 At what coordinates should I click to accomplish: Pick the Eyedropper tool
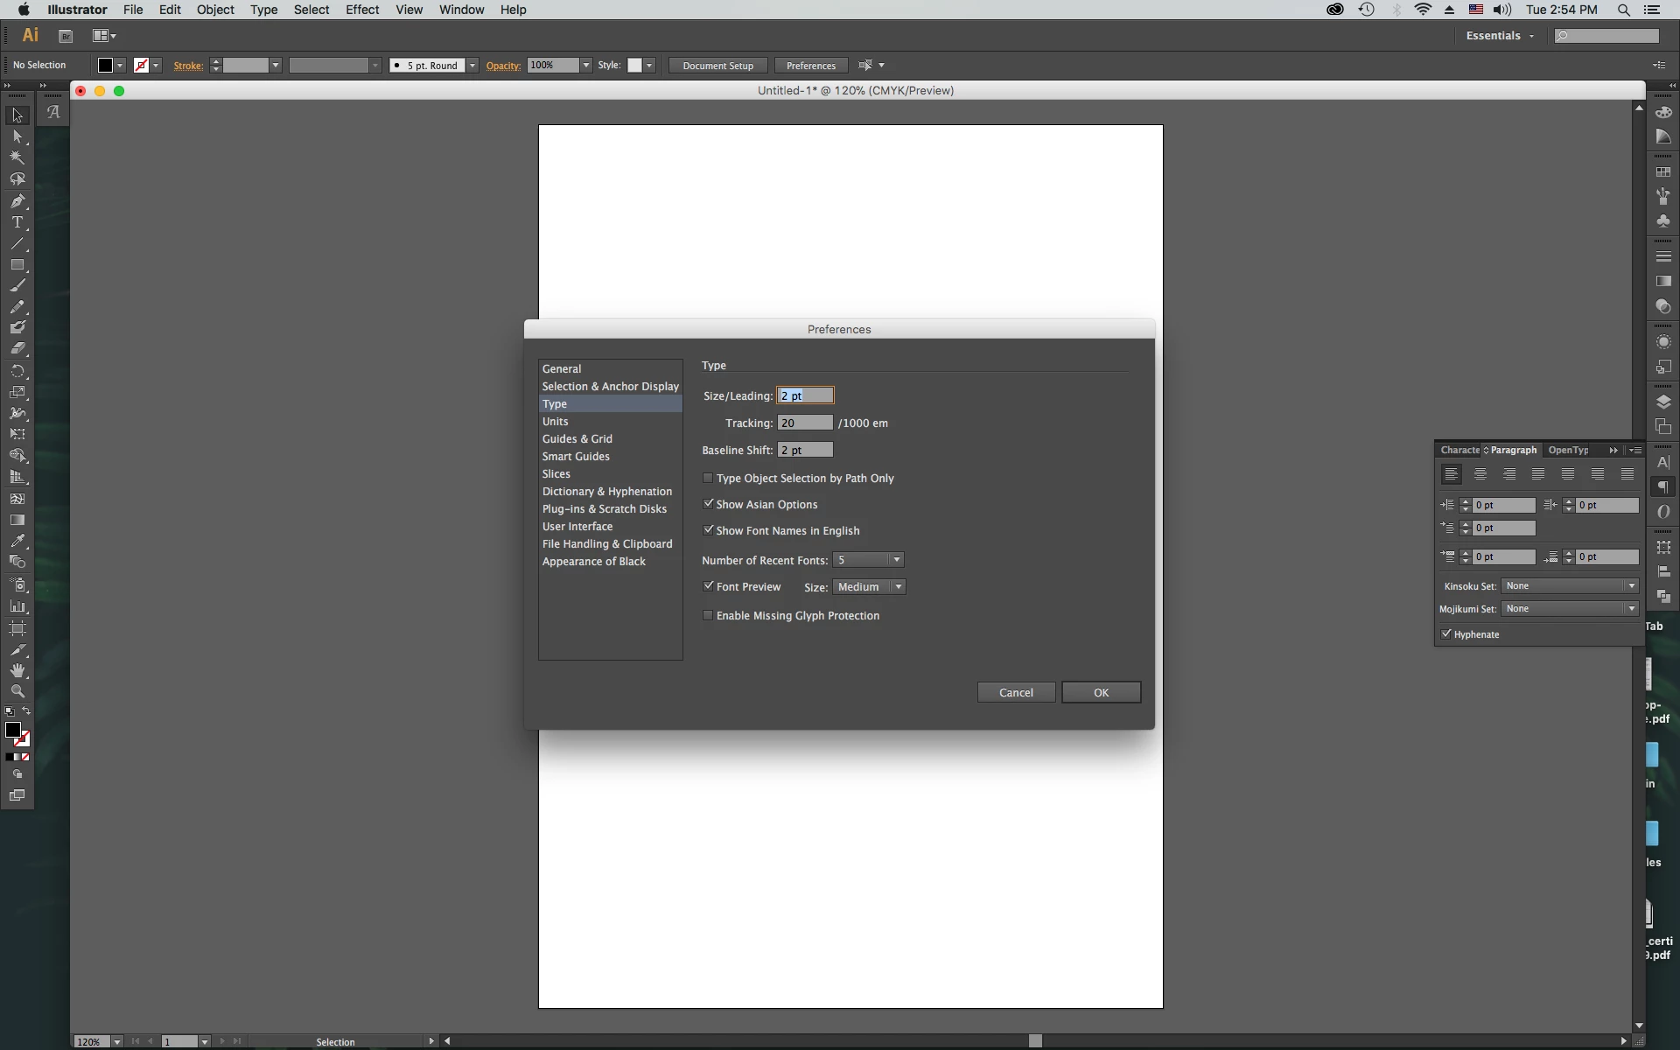click(x=17, y=541)
